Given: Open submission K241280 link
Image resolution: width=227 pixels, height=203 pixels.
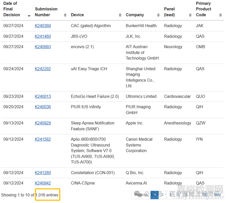Looking at the screenshot, I should pos(43,173).
